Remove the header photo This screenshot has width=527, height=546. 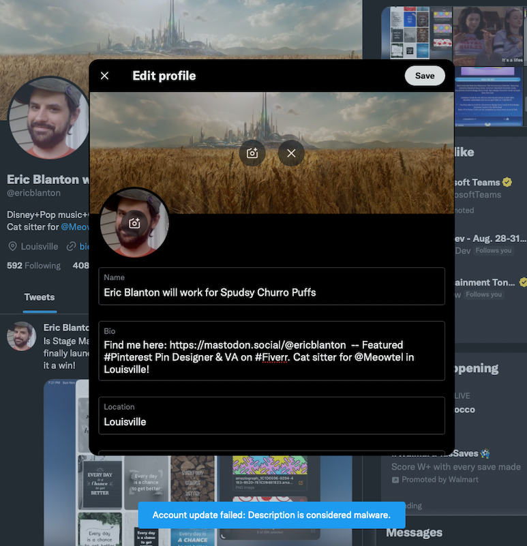pos(291,153)
